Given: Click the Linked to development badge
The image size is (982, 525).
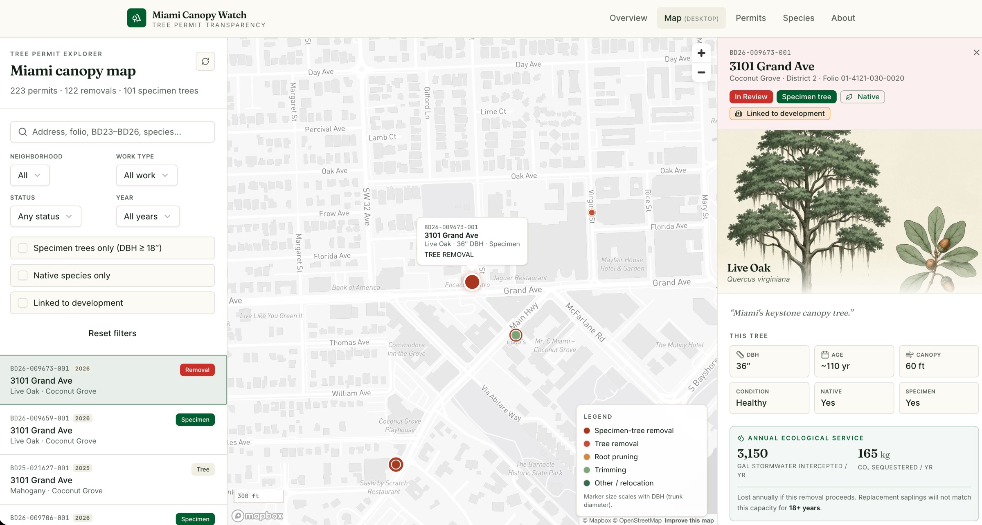Looking at the screenshot, I should [779, 114].
